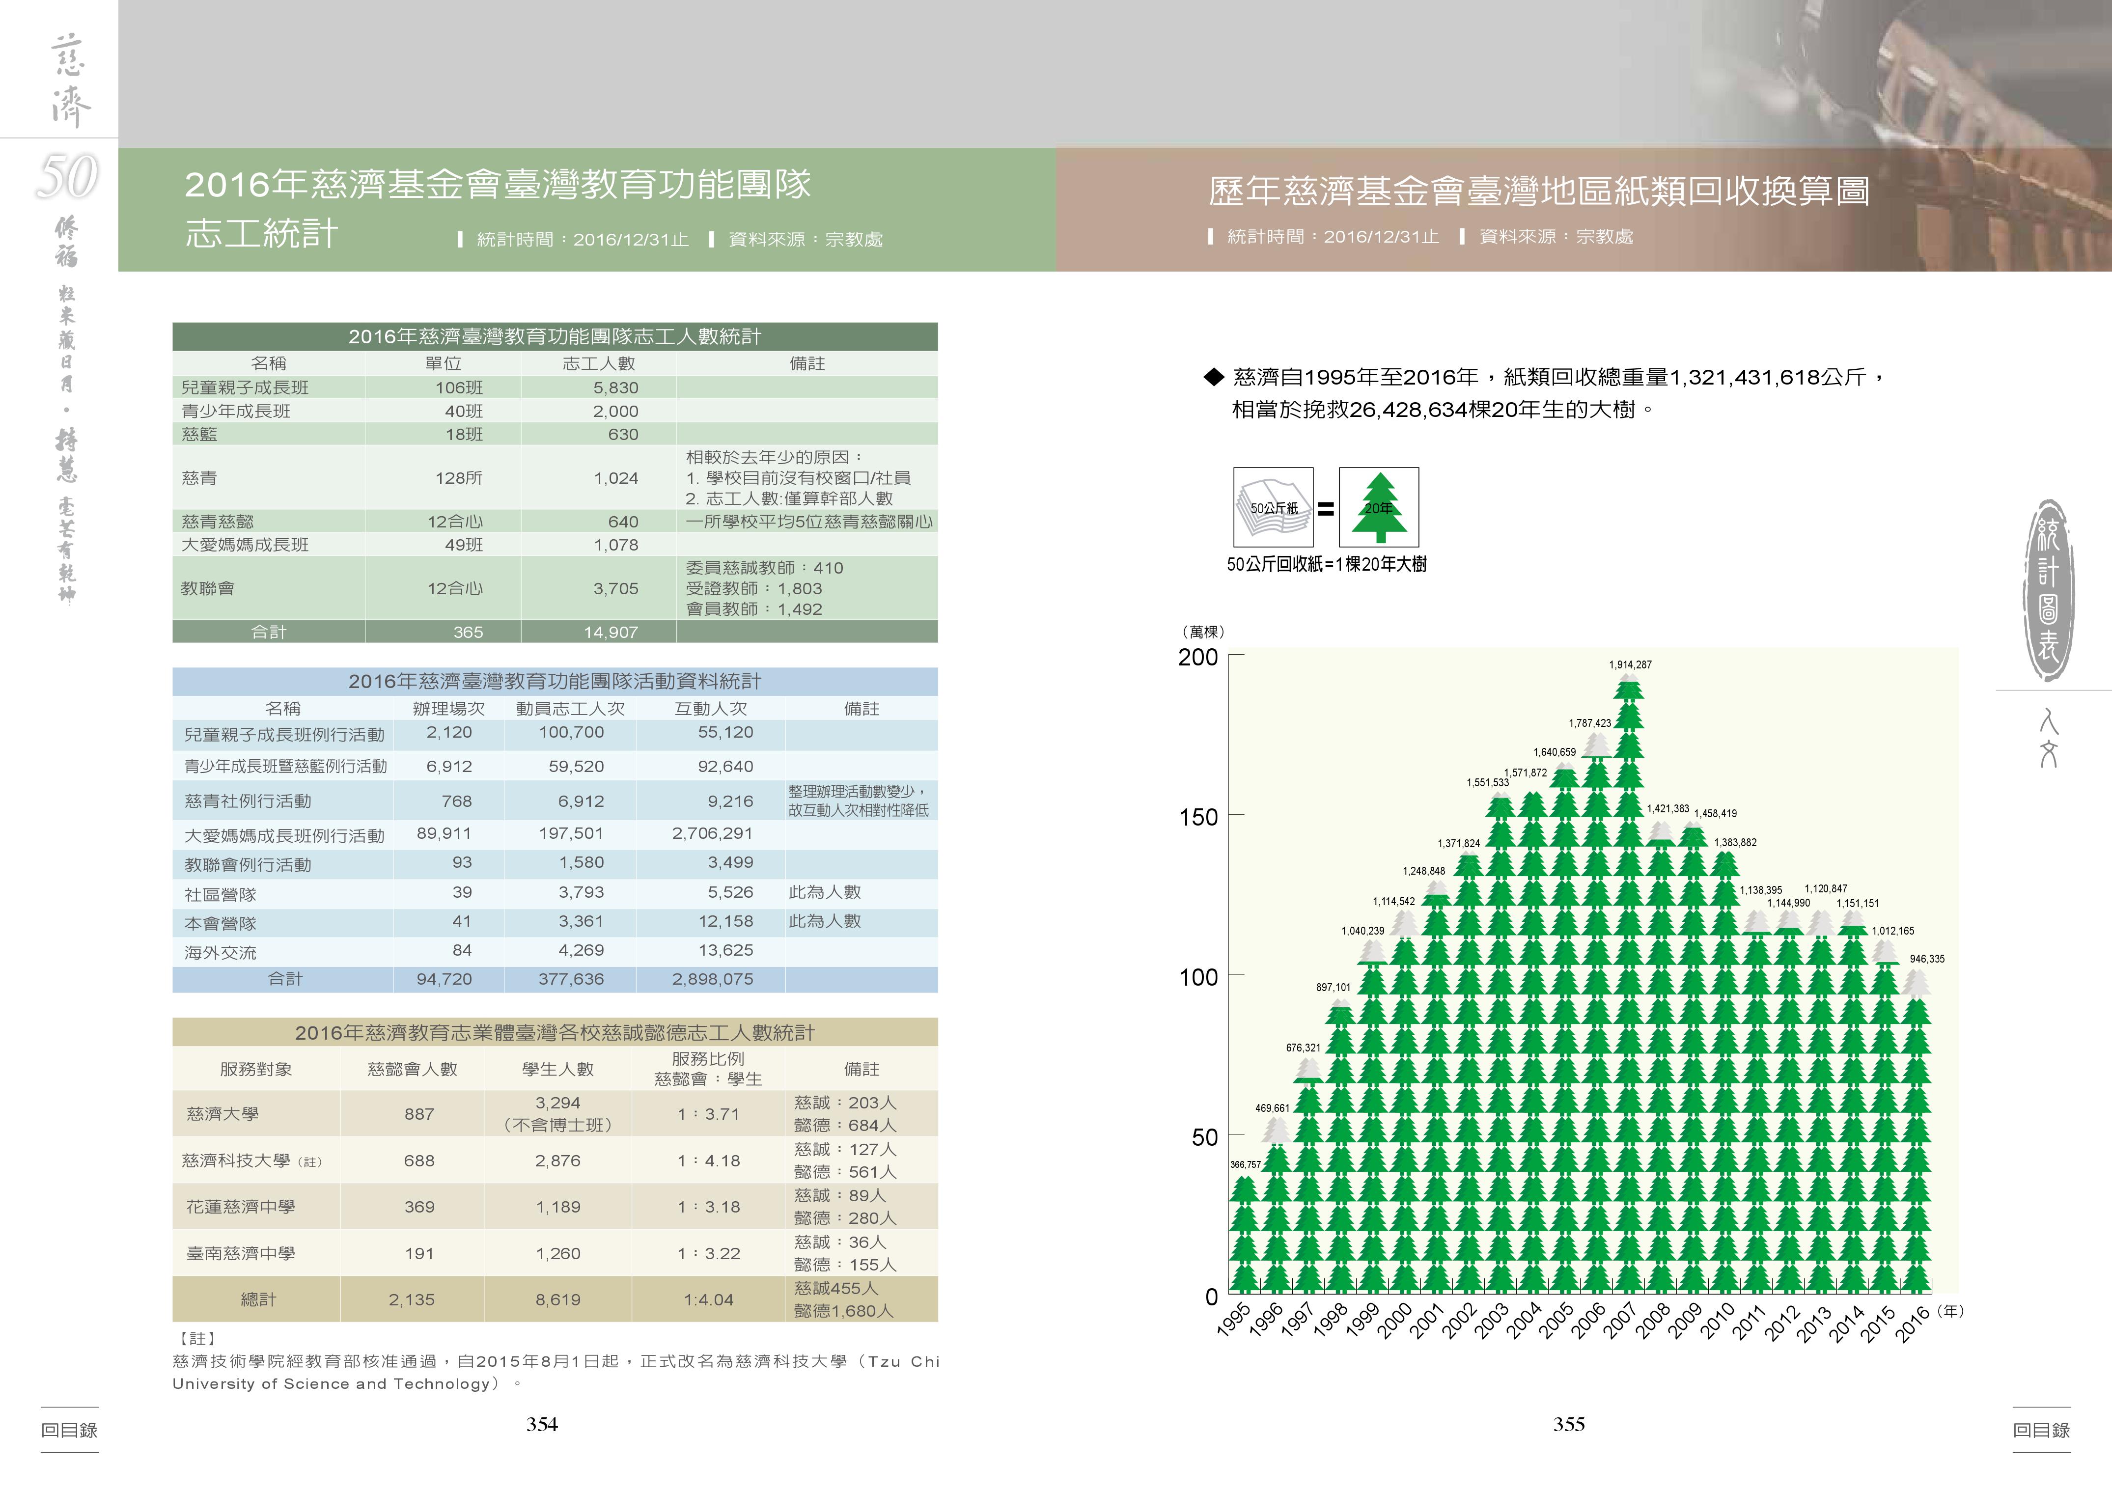Click the left-page 回目錄 link

[x=69, y=1430]
